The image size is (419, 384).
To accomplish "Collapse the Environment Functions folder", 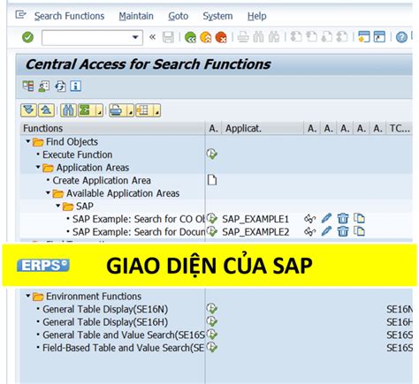I will click(28, 296).
